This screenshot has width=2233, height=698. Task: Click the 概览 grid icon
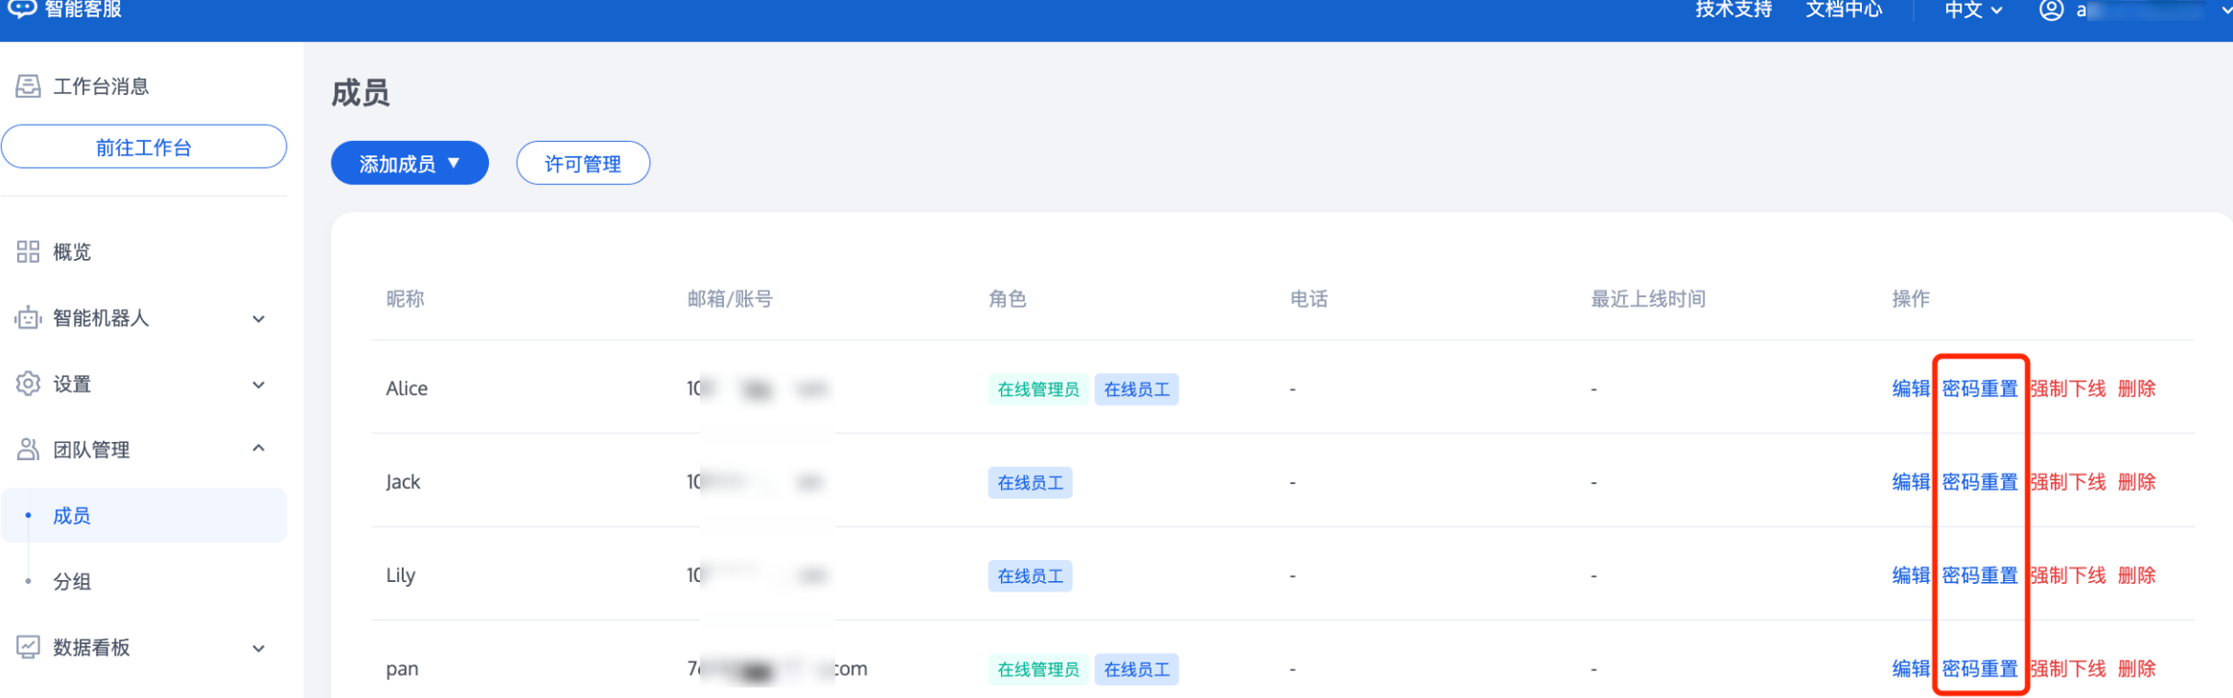pos(28,251)
